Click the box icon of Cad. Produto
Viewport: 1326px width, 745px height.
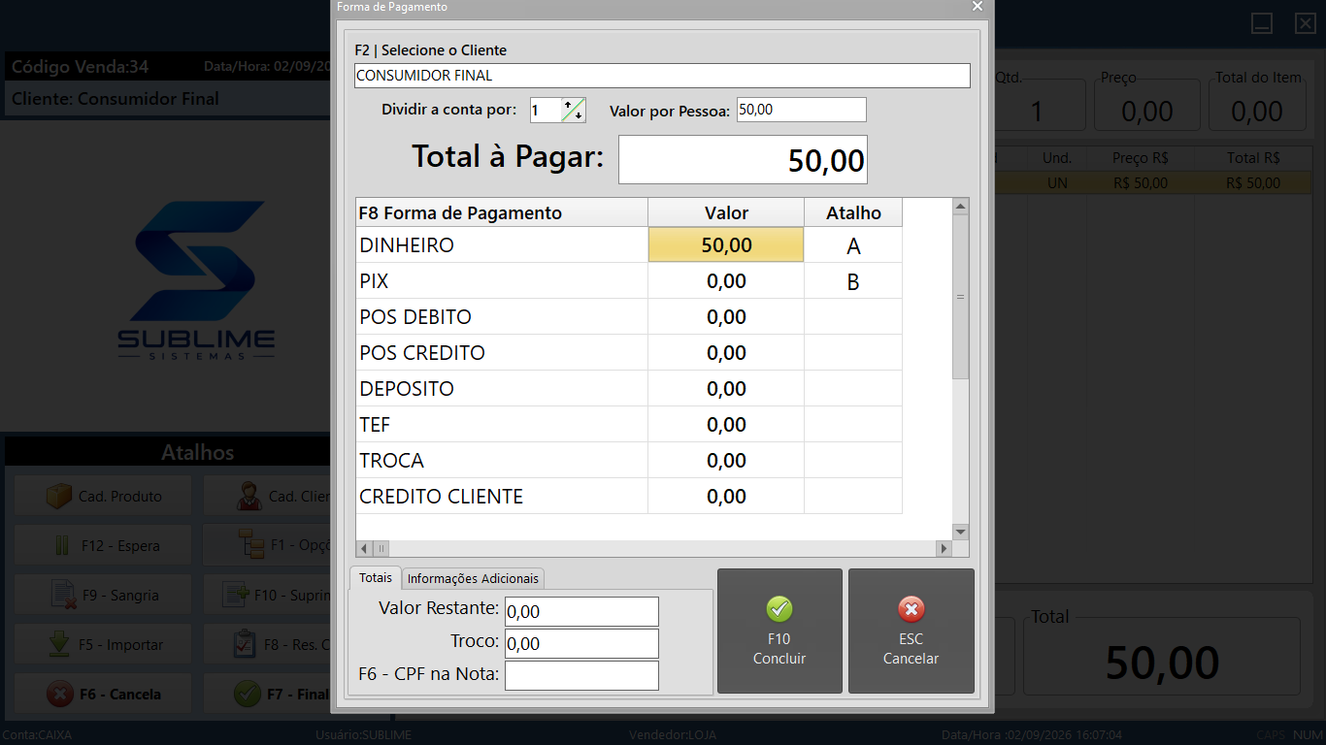tap(59, 497)
